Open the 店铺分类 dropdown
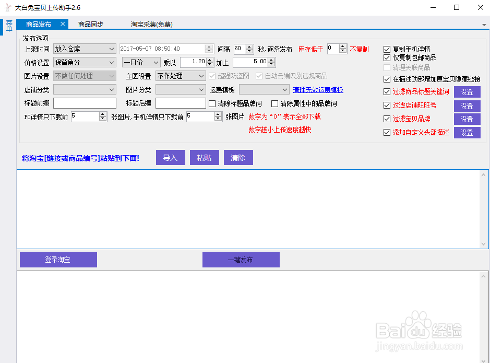490x363 pixels. [85, 90]
